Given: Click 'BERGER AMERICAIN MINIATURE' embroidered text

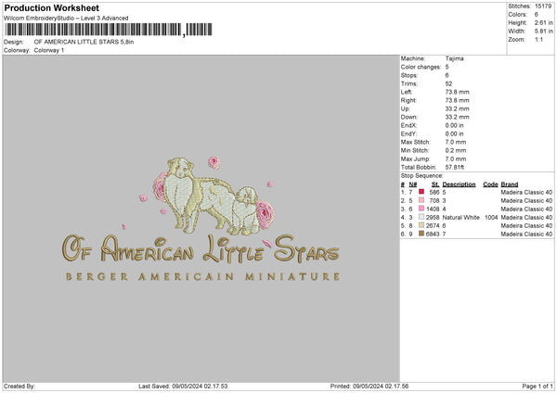Looking at the screenshot, I should click(202, 276).
